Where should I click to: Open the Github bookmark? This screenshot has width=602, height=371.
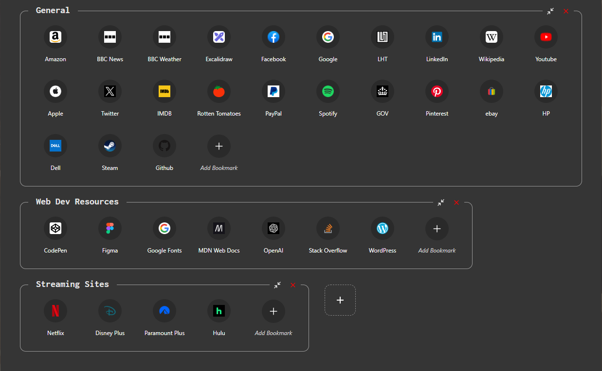(164, 145)
